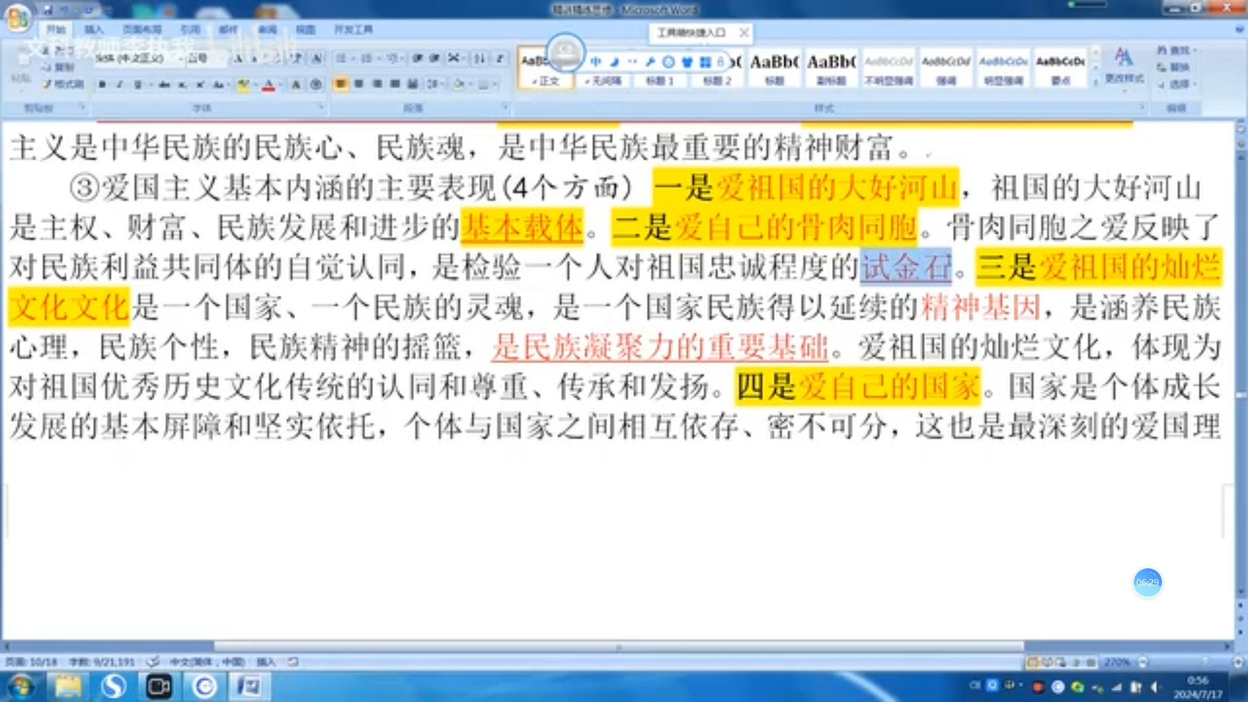Select the 正文 (Normal) style

click(x=546, y=68)
